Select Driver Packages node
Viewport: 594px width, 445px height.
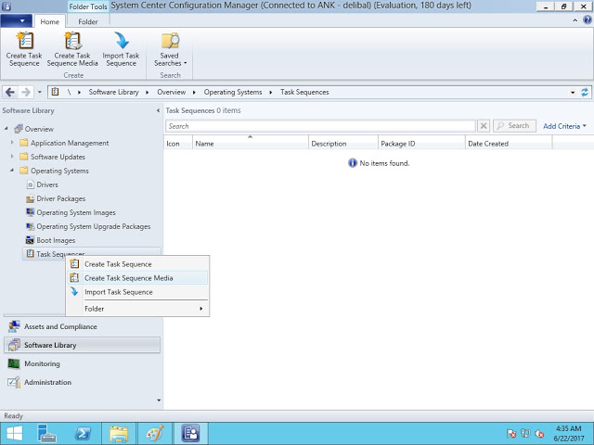[x=60, y=198]
